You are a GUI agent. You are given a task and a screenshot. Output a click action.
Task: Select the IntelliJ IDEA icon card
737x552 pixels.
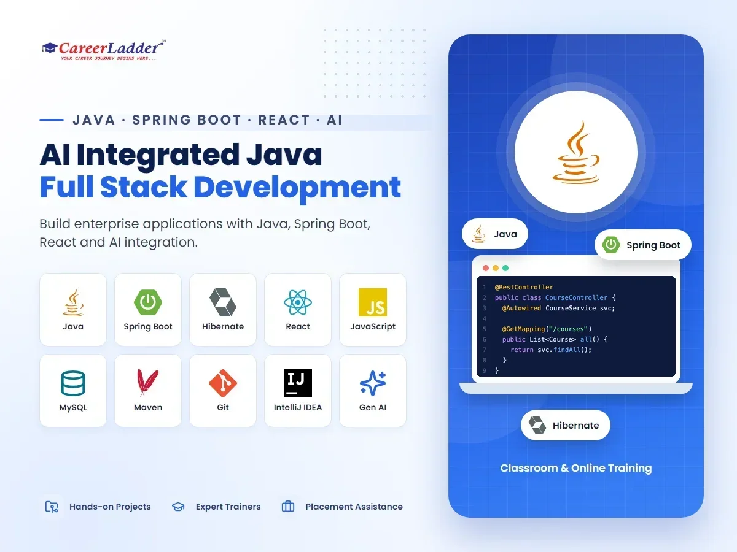tap(298, 391)
